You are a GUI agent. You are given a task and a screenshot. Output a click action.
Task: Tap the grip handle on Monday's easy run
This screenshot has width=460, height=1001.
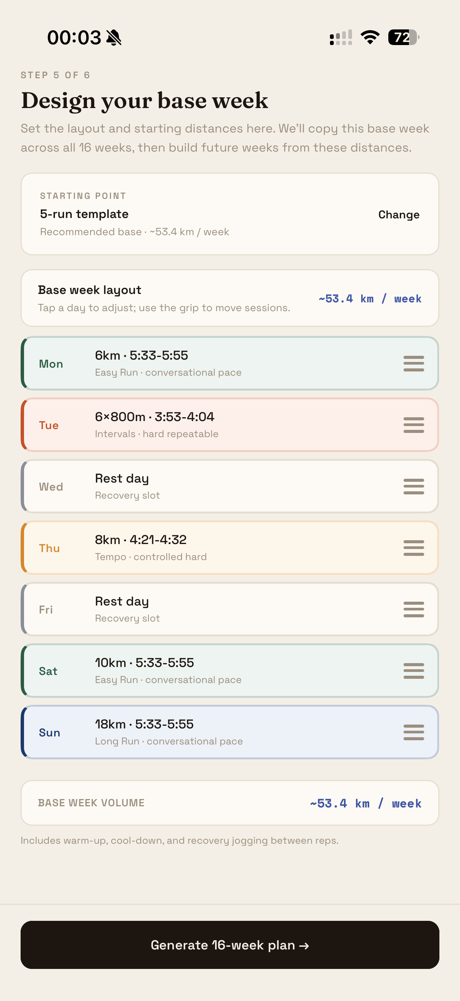point(413,363)
